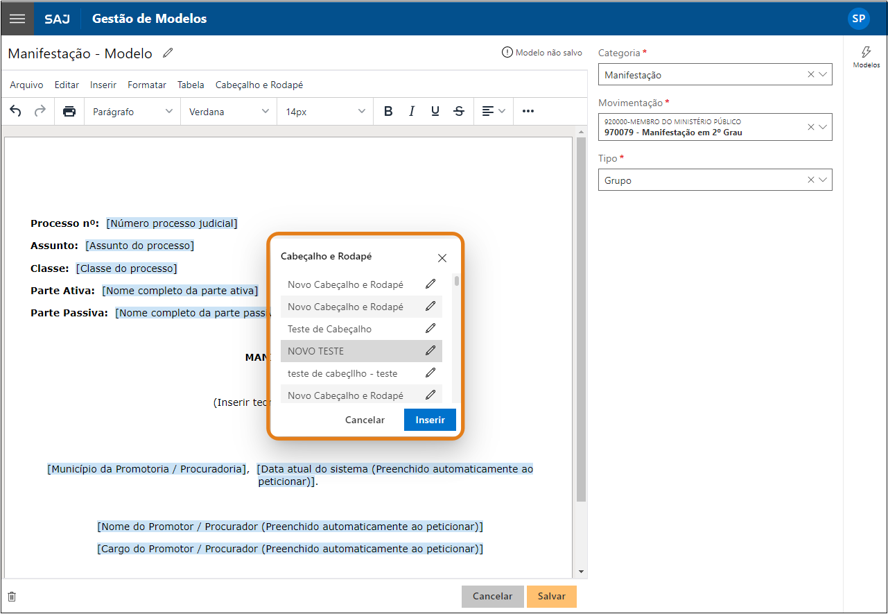This screenshot has width=888, height=614.
Task: Open the Cabeçalho e Rodapé menu
Action: [259, 85]
